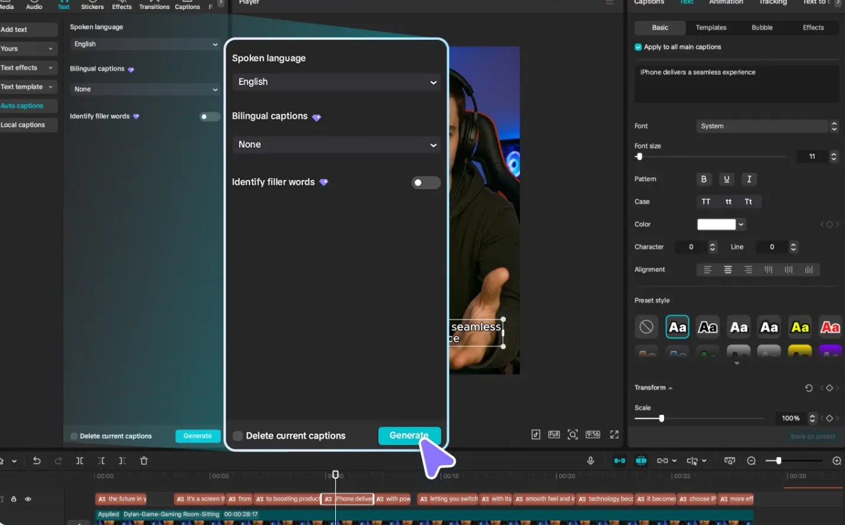Hide the captions track with eye icon

(x=28, y=499)
